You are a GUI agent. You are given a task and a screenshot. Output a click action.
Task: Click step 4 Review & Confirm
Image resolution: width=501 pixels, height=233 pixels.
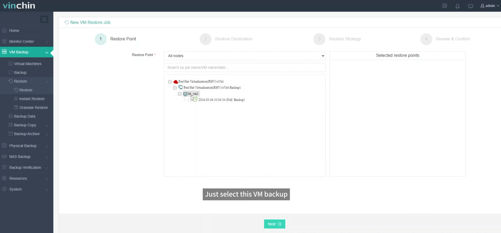click(x=445, y=39)
